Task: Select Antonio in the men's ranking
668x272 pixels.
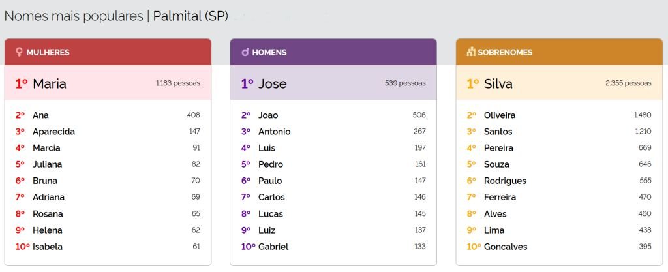Action: pos(274,132)
